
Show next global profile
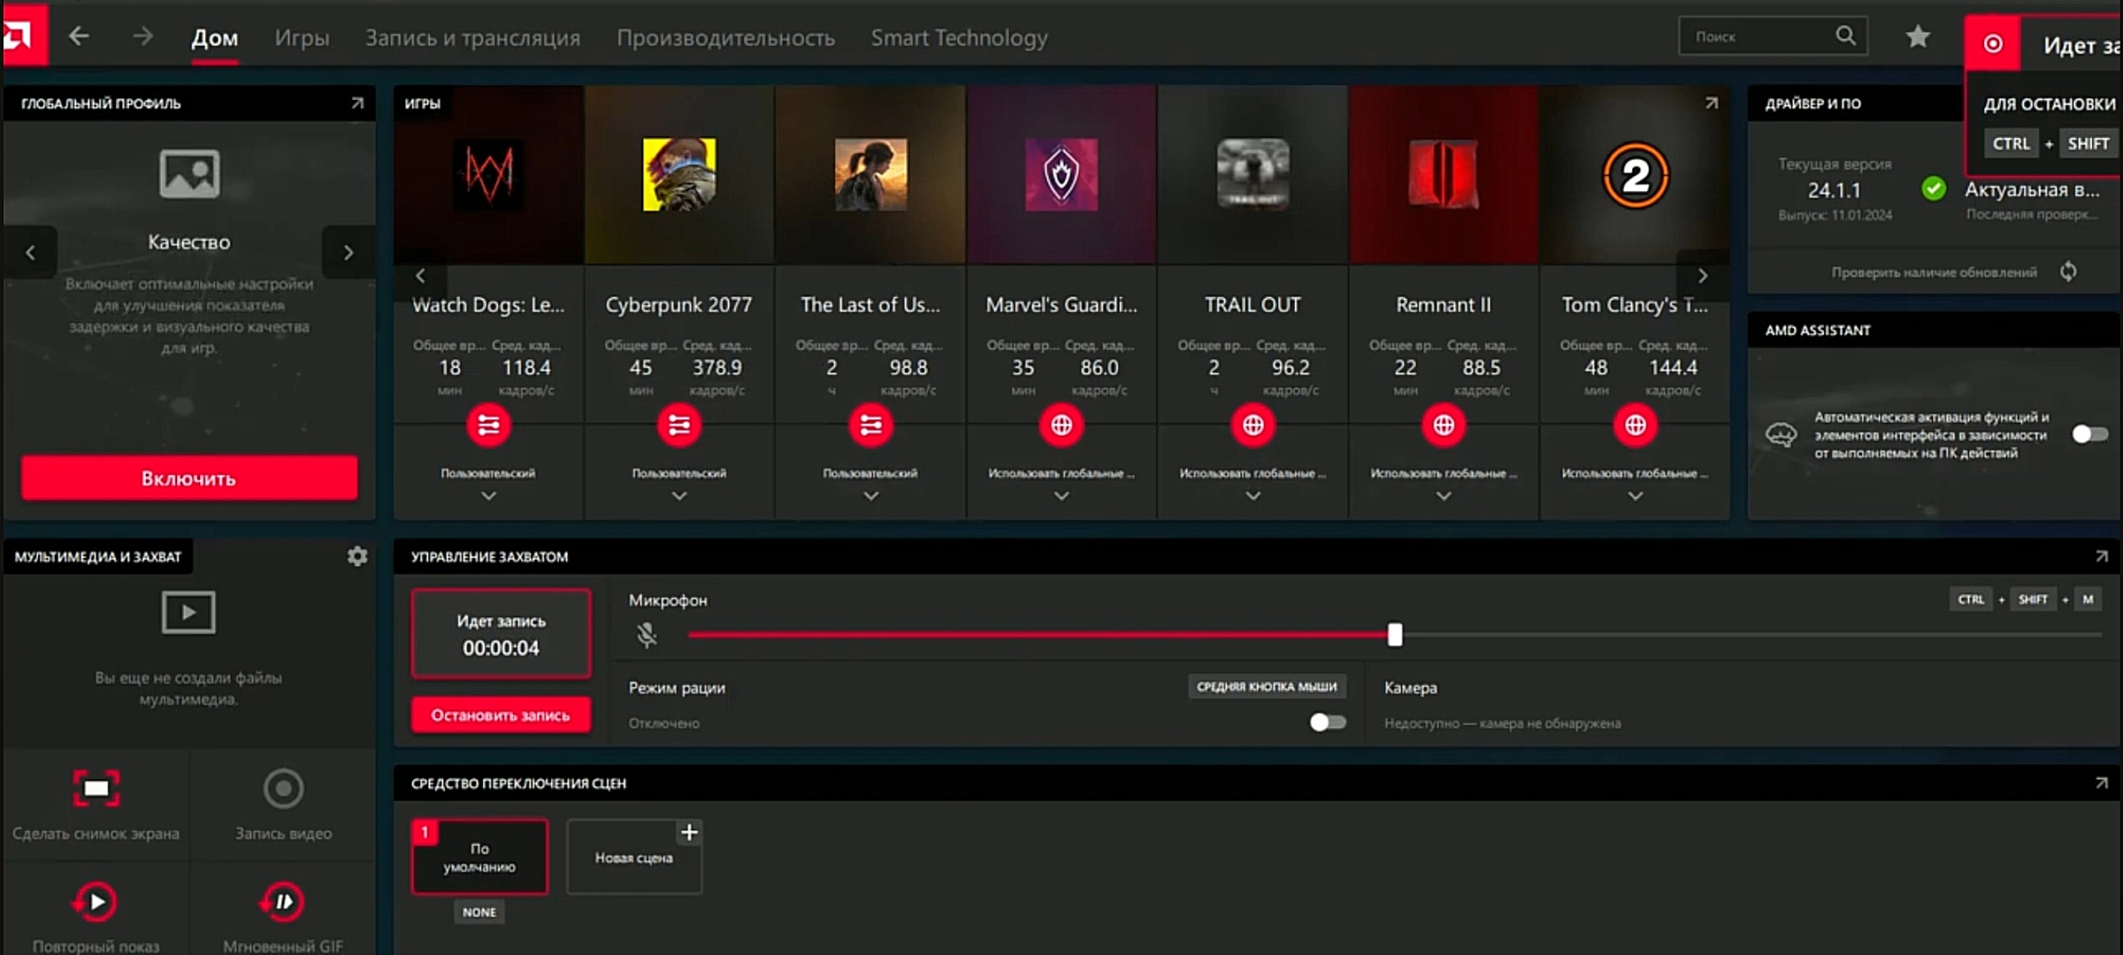[x=349, y=253]
